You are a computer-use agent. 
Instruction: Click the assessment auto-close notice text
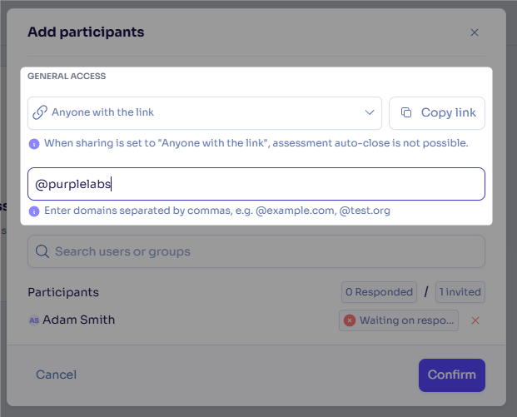tap(256, 143)
